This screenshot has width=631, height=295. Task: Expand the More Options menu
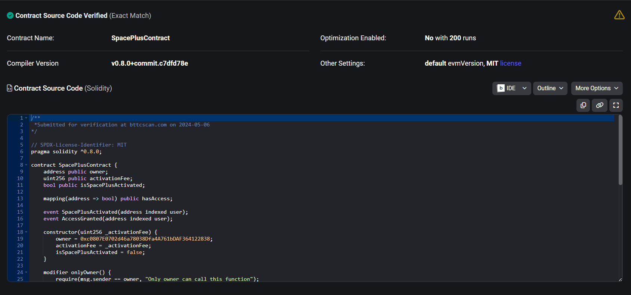pos(597,88)
